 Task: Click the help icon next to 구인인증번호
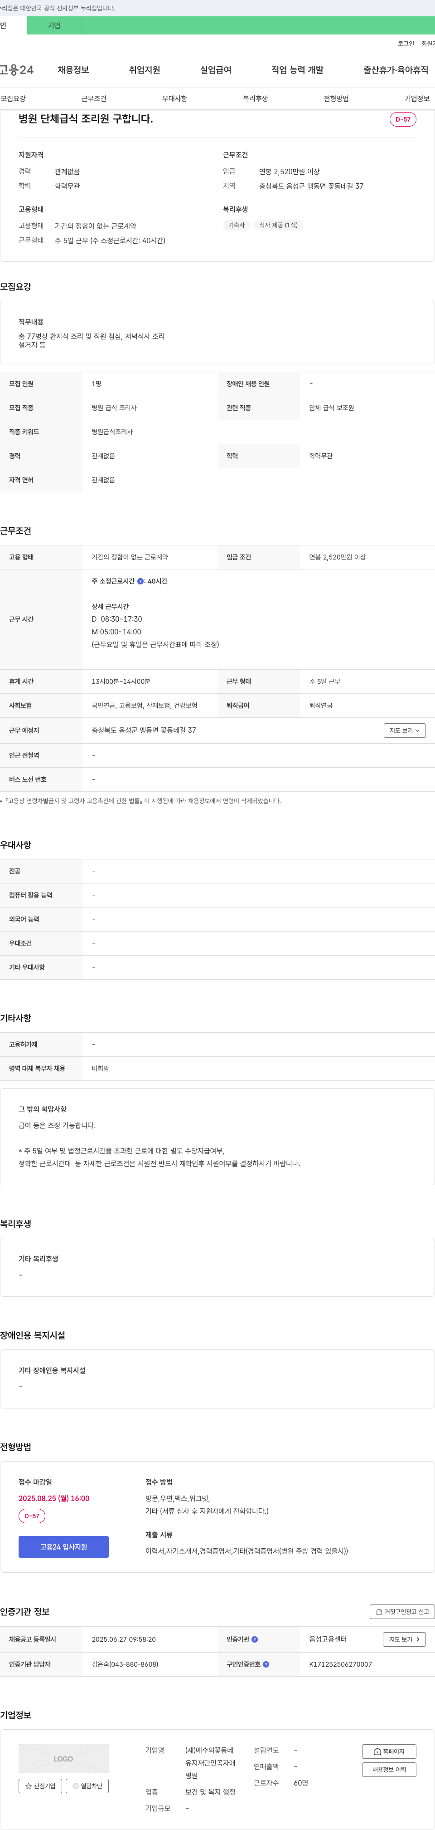pos(266,1664)
